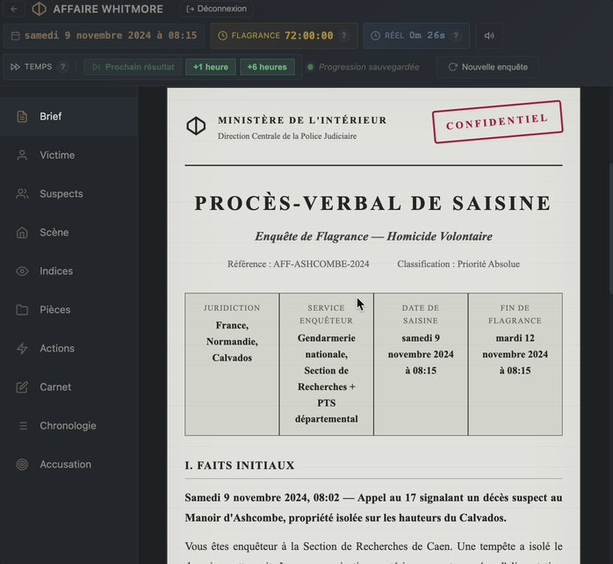The width and height of the screenshot is (613, 564).
Task: Click the Temps help question mark
Action: point(62,67)
